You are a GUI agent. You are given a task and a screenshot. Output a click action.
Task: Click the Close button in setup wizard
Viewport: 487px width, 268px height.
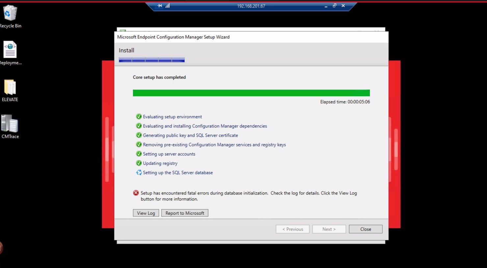[366, 229]
